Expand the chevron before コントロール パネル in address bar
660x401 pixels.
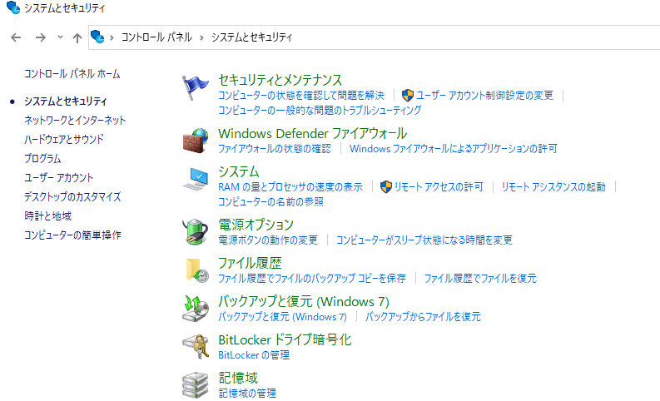112,38
